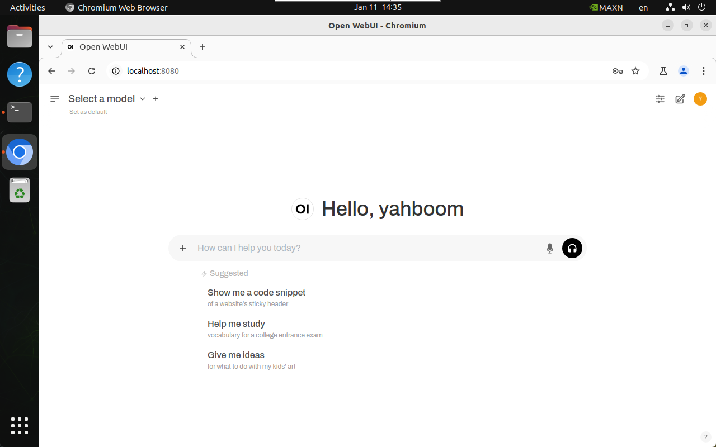The image size is (716, 447).
Task: Bookmark this page with star icon
Action: click(x=635, y=71)
